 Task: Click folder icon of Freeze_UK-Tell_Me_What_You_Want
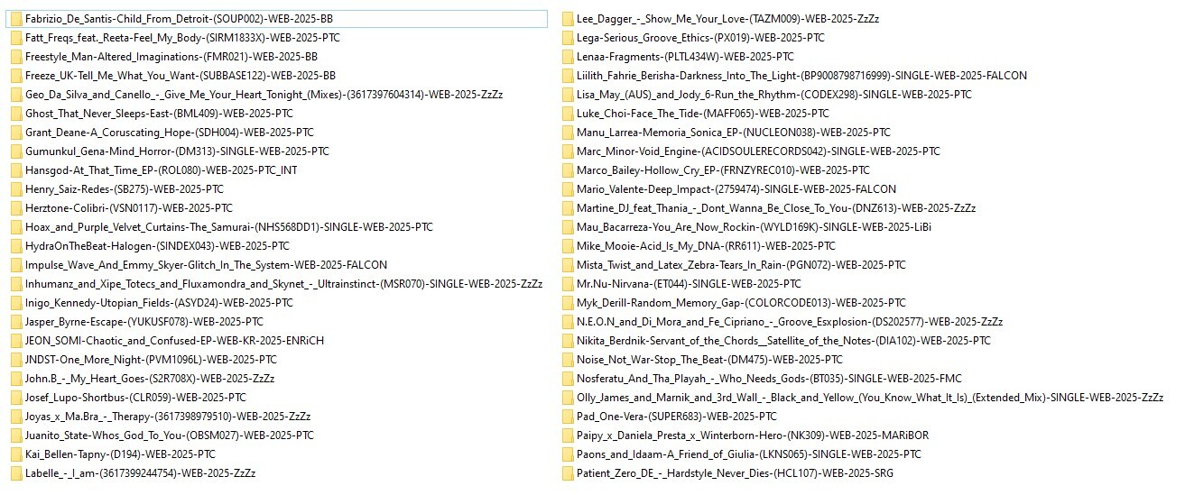coord(15,76)
